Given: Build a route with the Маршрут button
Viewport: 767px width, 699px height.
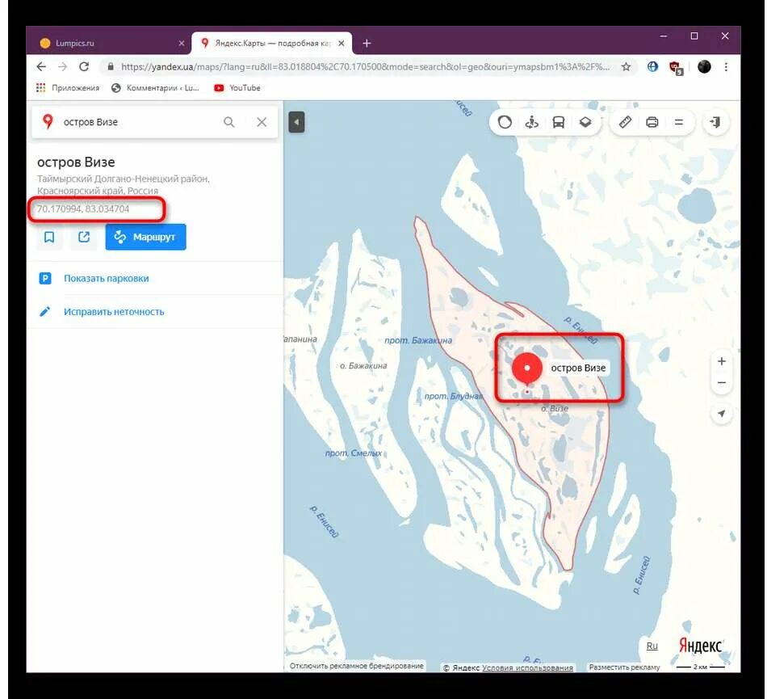Looking at the screenshot, I should tap(146, 237).
